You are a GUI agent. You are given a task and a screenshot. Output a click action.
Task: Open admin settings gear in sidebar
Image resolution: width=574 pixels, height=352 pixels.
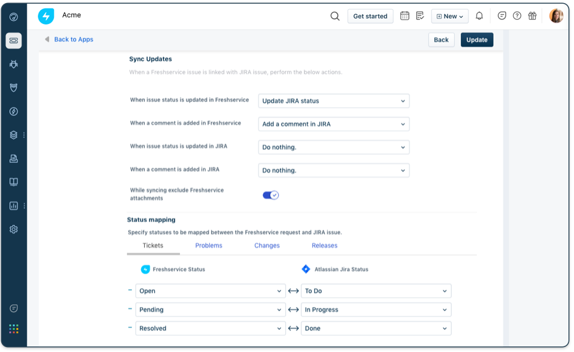pos(14,229)
